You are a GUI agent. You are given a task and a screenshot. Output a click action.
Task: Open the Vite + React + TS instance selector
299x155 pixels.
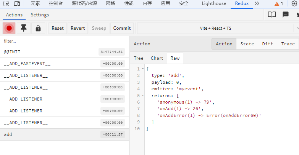click(215, 28)
